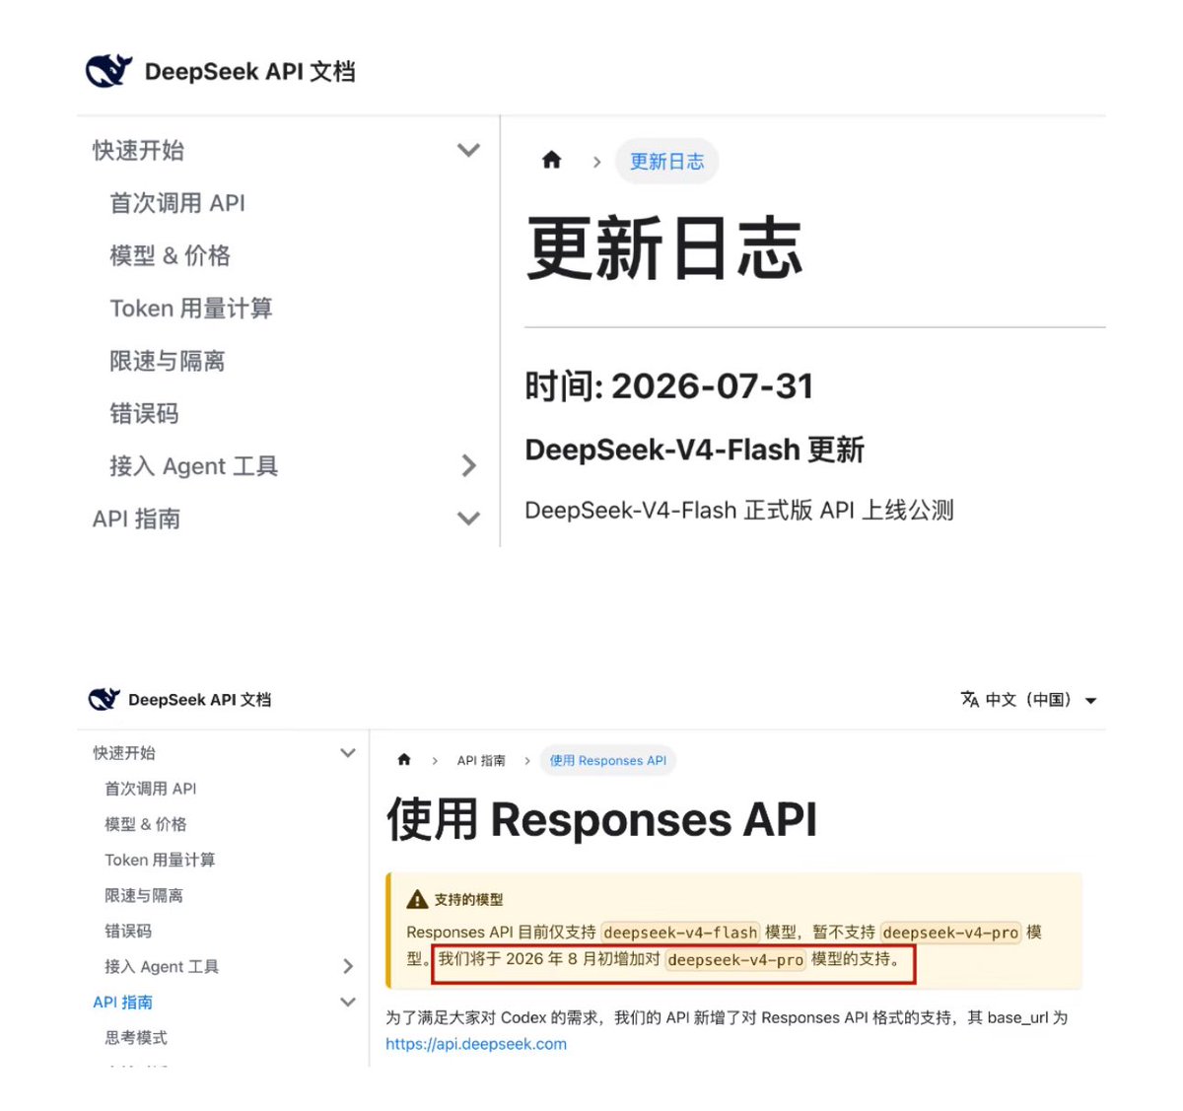Click the DeepSeek-V4-Flash 更新 heading
Screen dimensions: 1183x1111
(x=695, y=451)
